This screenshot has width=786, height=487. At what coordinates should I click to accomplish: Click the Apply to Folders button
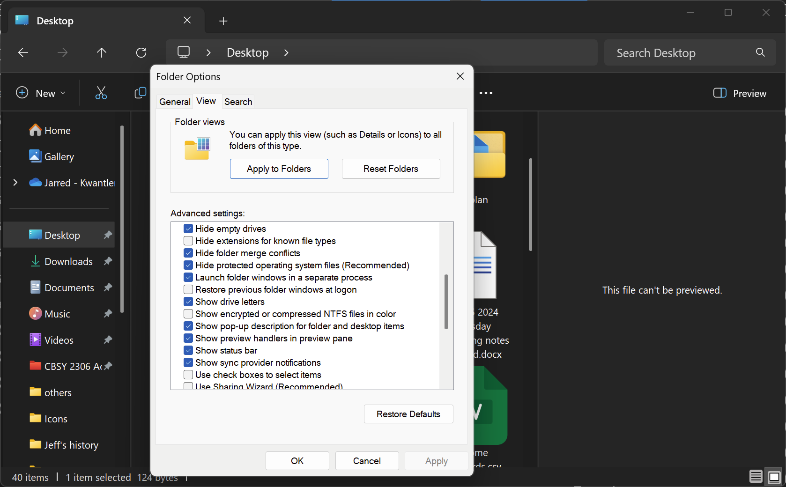(279, 169)
